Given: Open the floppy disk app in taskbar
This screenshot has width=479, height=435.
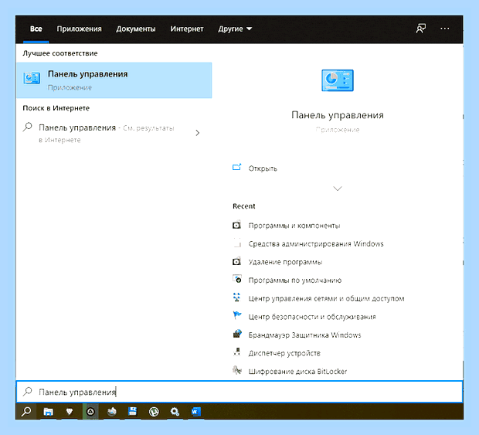Looking at the screenshot, I should 132,412.
